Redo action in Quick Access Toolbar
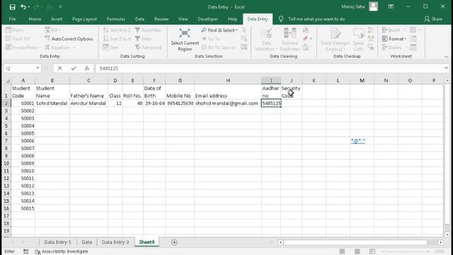 click(36, 7)
